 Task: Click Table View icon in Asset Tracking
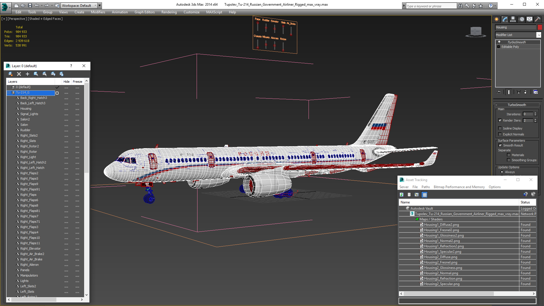424,195
